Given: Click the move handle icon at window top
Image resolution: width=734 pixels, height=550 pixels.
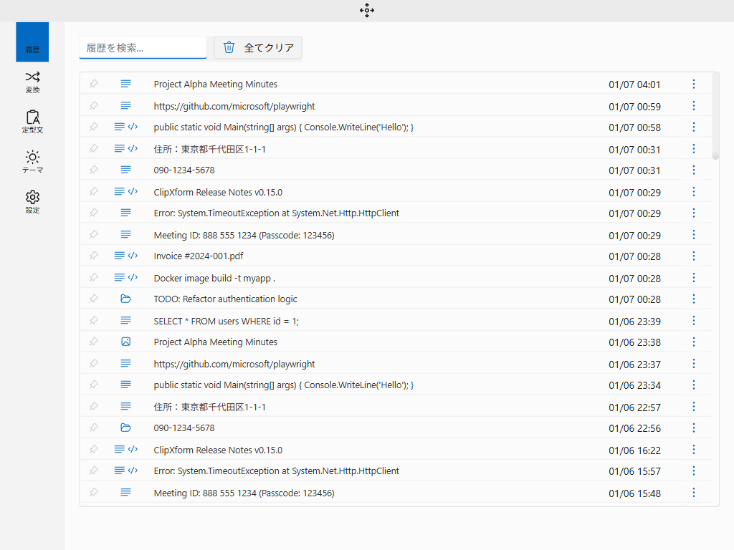Looking at the screenshot, I should (x=367, y=10).
